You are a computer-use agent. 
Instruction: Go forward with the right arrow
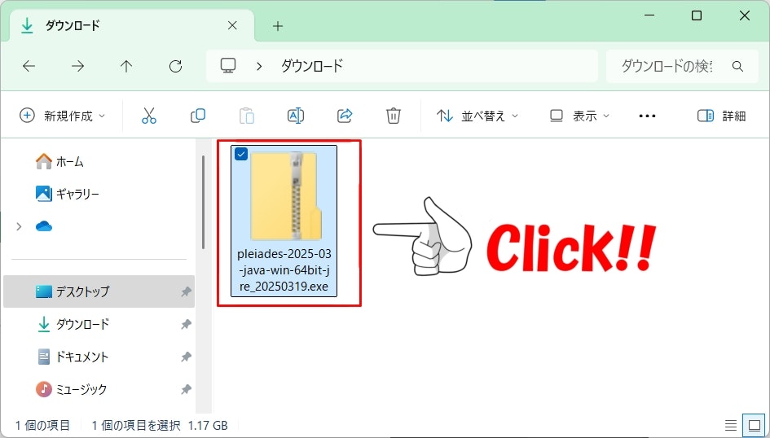click(77, 66)
